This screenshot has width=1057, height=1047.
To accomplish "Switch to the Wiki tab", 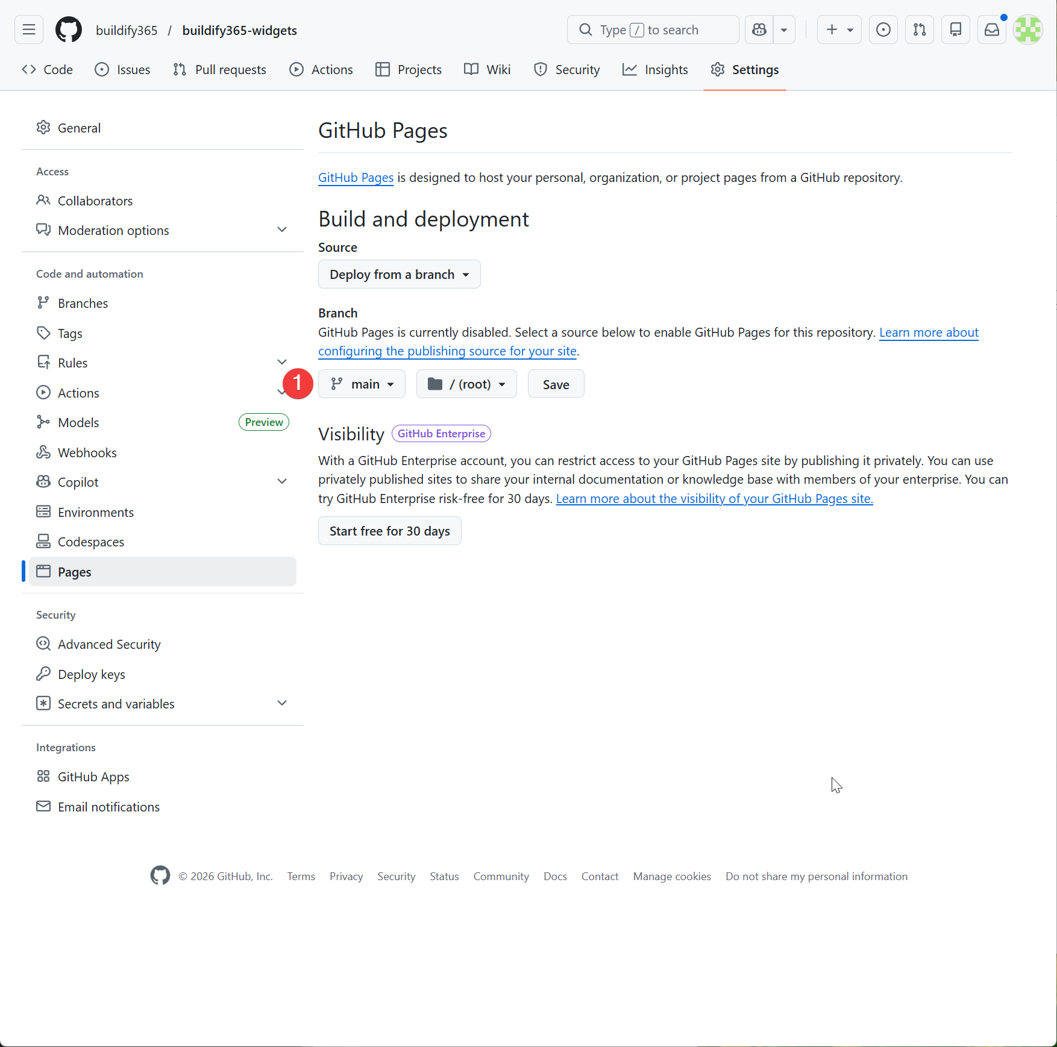I will [x=488, y=70].
